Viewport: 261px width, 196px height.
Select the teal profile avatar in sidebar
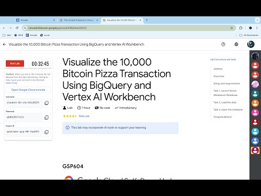coord(255,94)
